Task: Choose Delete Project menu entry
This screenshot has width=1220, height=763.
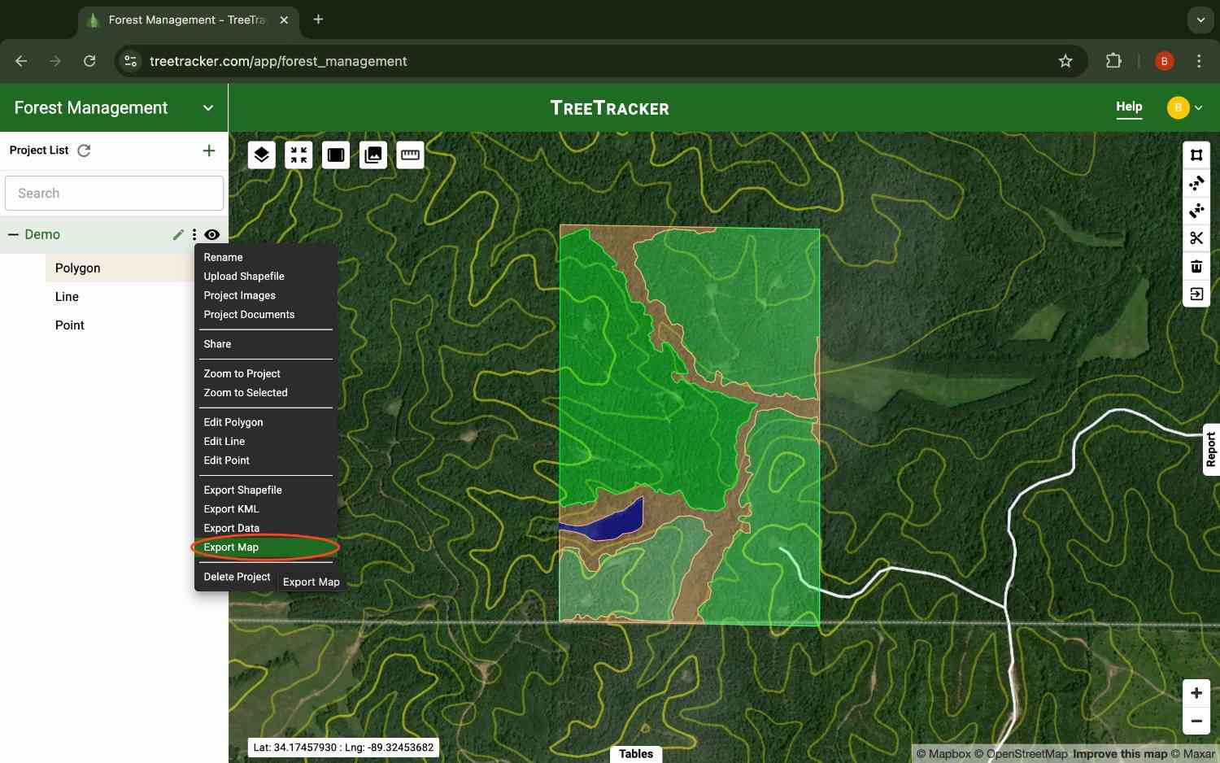Action: 237,577
